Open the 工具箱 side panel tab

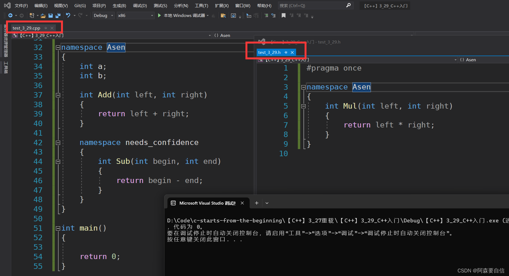[6, 67]
